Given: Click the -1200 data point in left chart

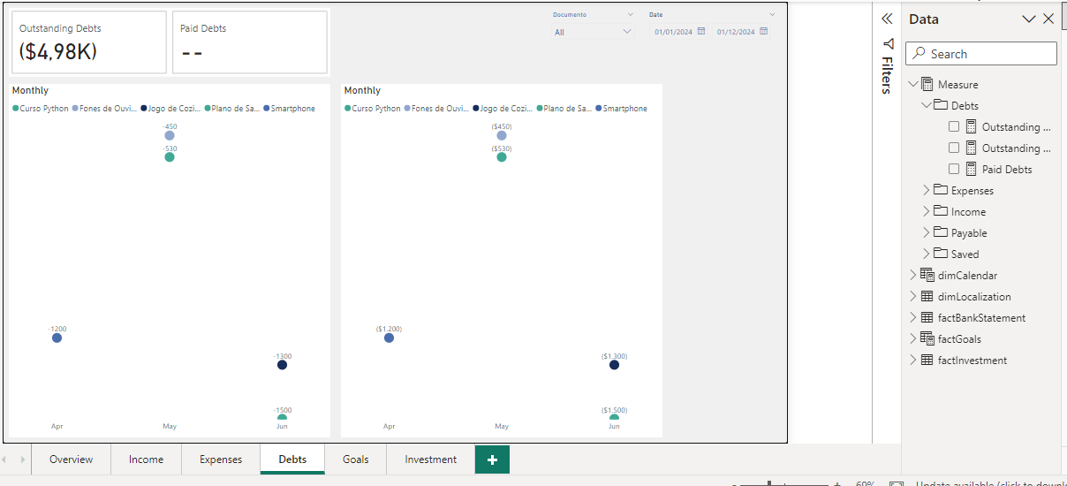Looking at the screenshot, I should 57,338.
